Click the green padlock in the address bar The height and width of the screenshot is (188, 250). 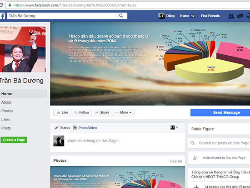(10, 5)
